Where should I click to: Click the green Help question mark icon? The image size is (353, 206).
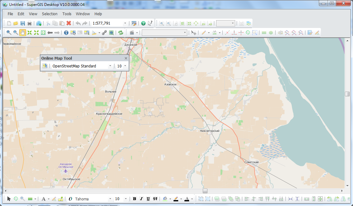(143, 23)
